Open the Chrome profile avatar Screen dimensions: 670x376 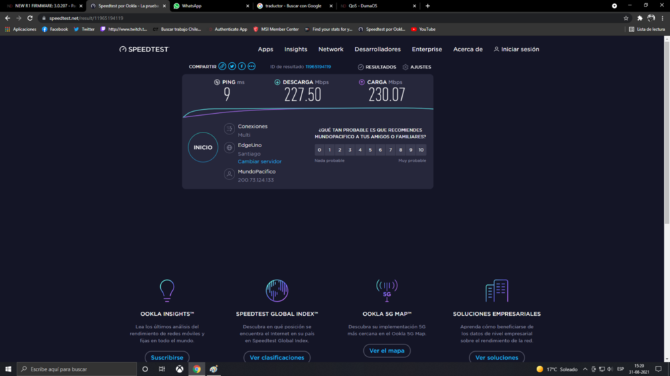point(651,18)
